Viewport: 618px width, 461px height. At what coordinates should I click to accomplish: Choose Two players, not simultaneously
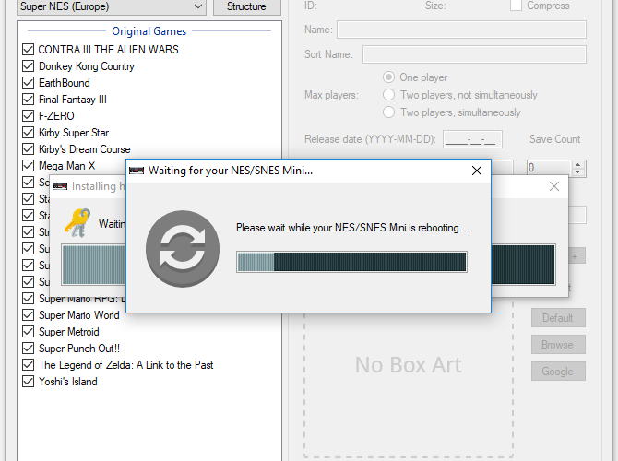tap(388, 95)
